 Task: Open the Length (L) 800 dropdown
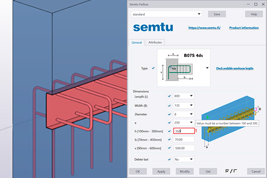(x=184, y=96)
